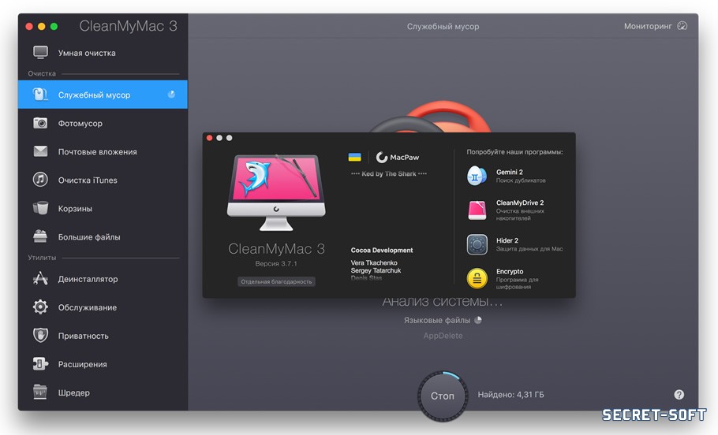The width and height of the screenshot is (718, 435).
Task: Click the Encrypto padlock icon
Action: point(477,278)
